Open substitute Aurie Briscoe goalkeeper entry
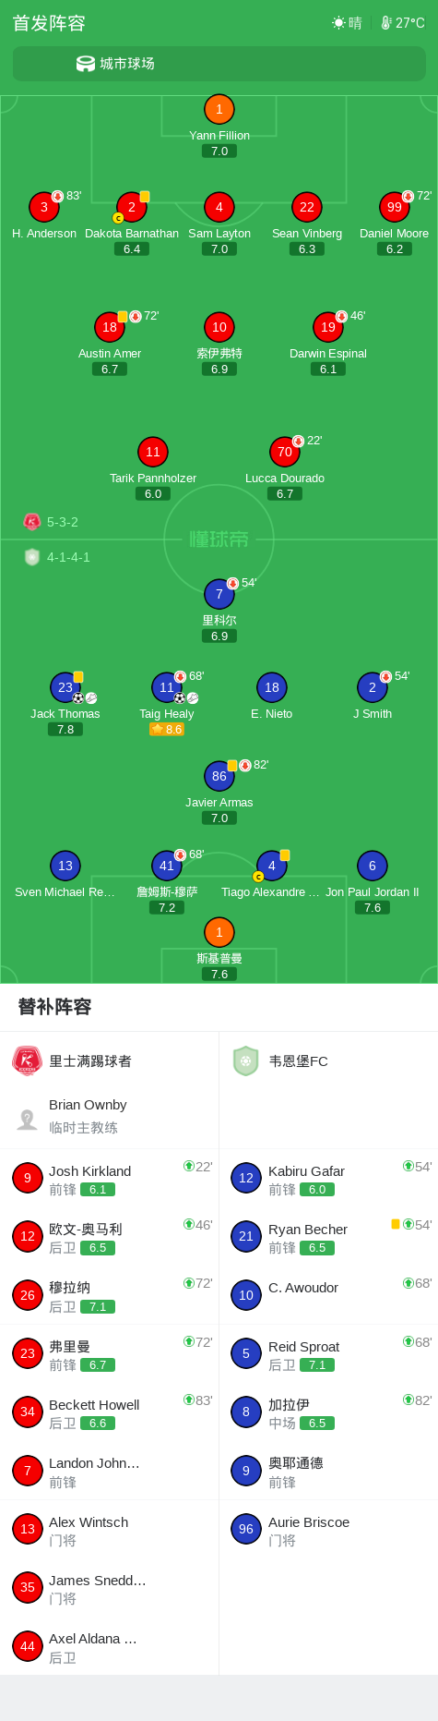Screen dimensions: 438x1721 pos(329,1530)
